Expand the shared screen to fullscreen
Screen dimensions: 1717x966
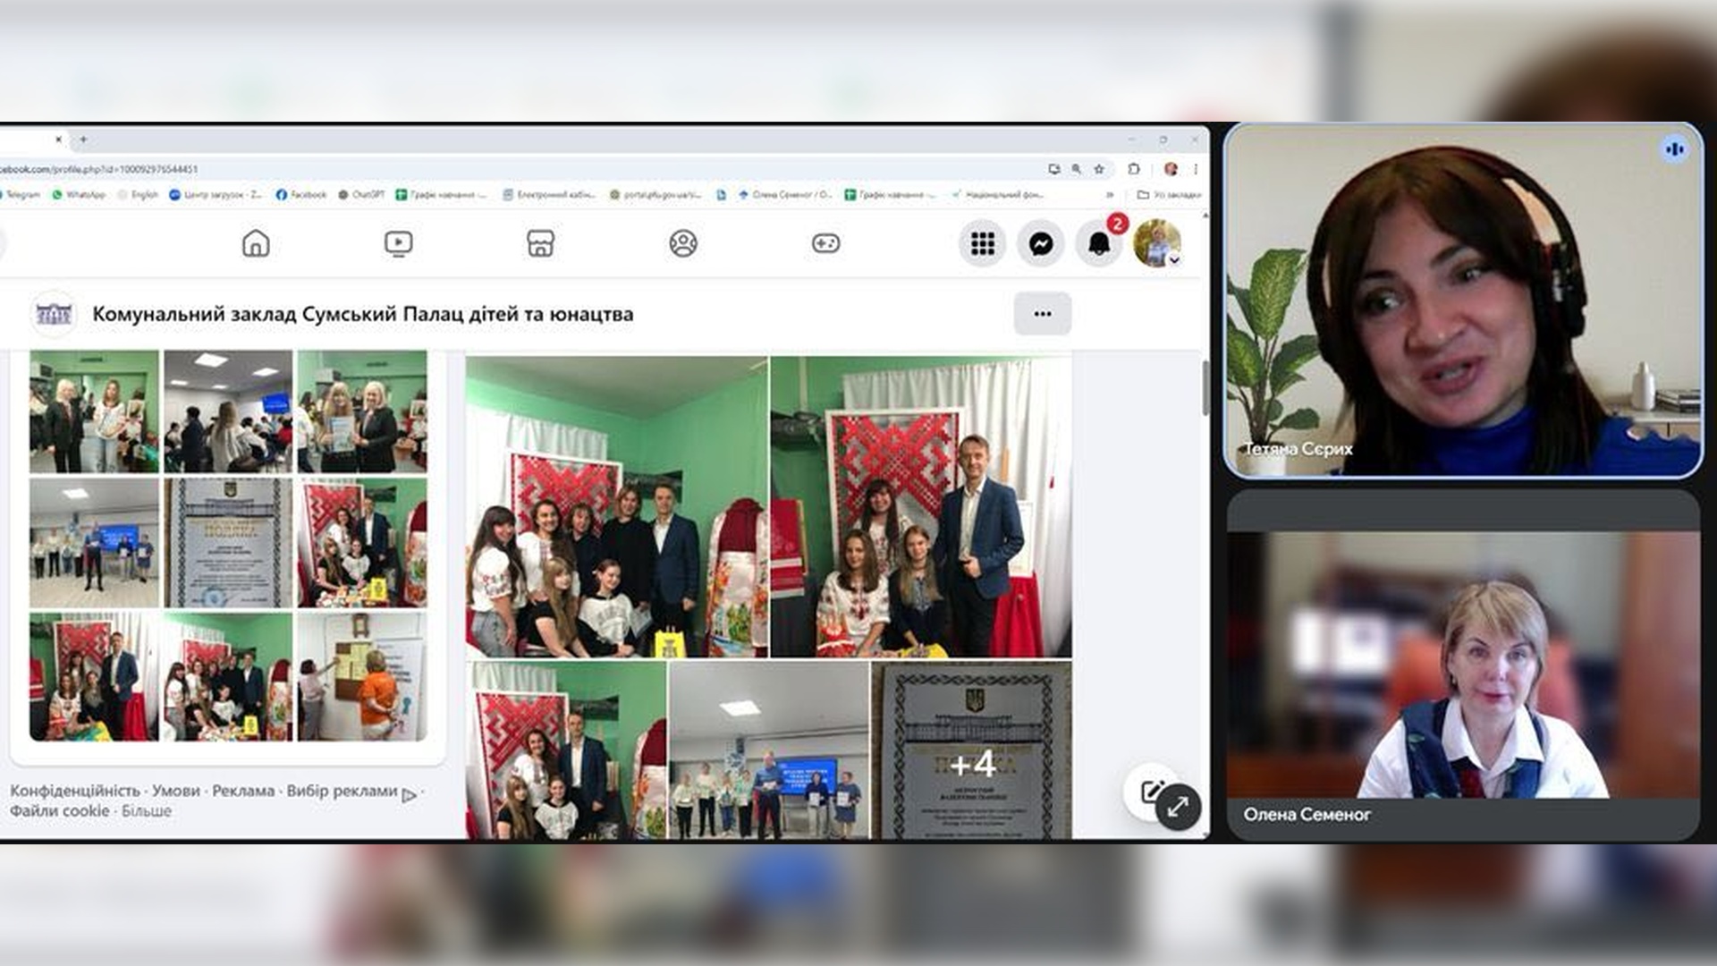[x=1178, y=807]
